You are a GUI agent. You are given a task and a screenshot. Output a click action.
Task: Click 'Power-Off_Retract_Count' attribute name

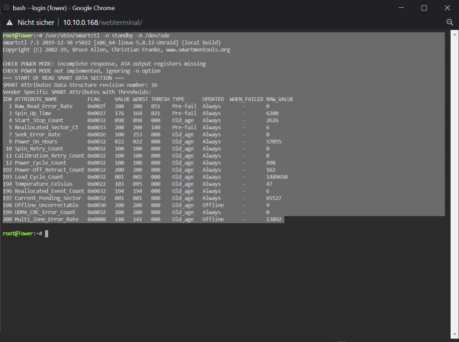point(50,170)
